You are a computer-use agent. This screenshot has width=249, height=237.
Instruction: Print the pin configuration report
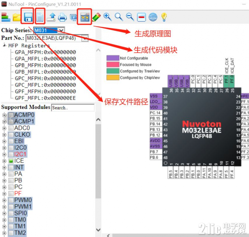(x=62, y=17)
